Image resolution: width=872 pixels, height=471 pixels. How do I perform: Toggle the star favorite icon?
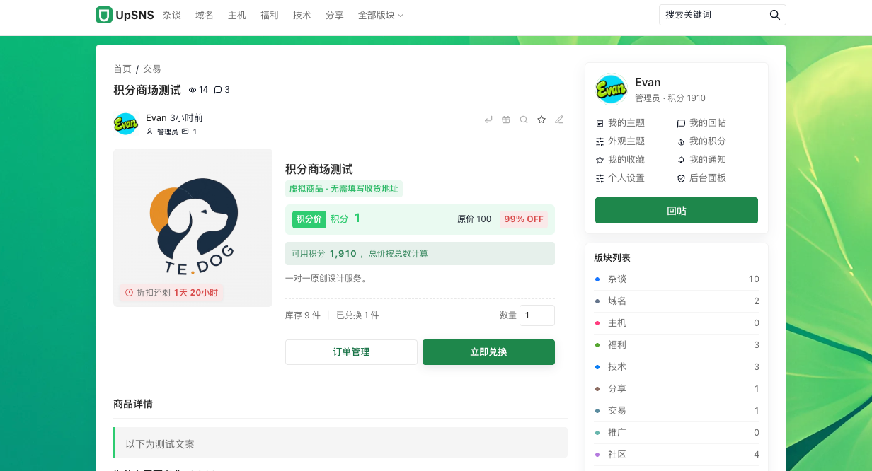click(x=541, y=120)
